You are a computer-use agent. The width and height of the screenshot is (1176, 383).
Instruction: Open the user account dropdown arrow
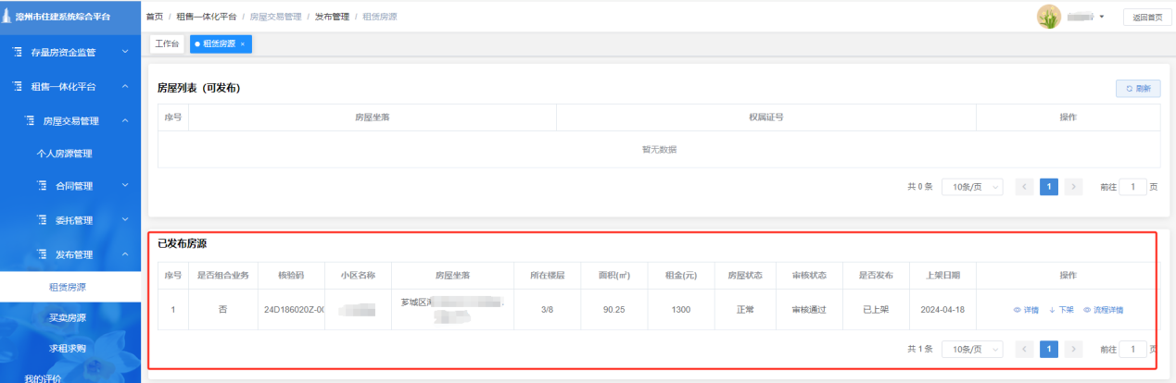(x=1102, y=18)
